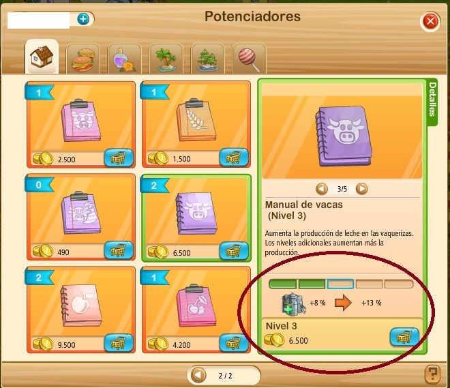Open the help question mark

[432, 374]
